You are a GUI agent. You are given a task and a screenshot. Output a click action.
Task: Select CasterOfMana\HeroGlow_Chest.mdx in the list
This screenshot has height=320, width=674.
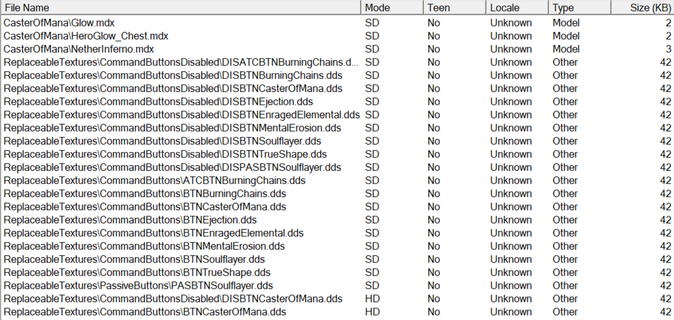point(86,36)
